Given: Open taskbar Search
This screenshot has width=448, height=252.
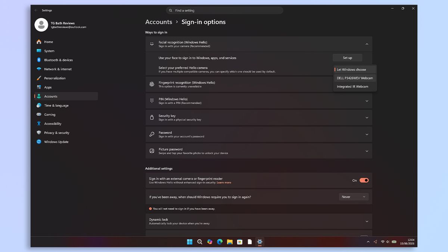Looking at the screenshot, I should pyautogui.click(x=200, y=242).
